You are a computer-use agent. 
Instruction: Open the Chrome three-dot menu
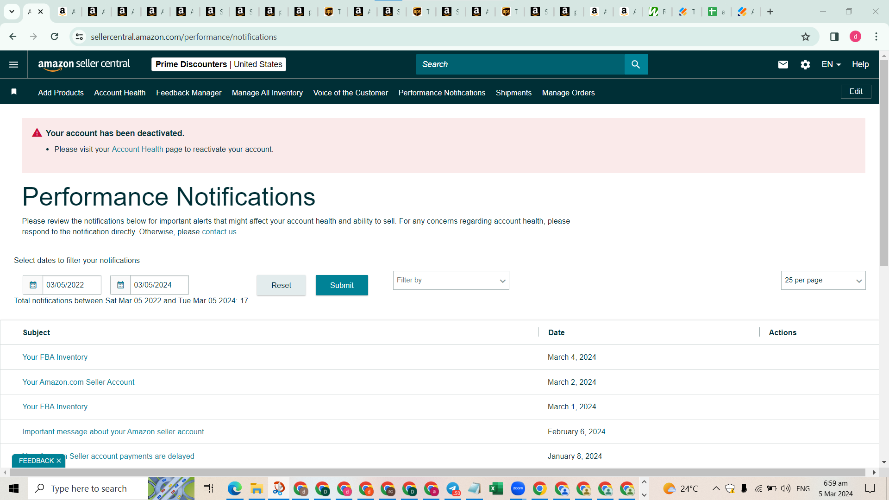[x=876, y=37]
